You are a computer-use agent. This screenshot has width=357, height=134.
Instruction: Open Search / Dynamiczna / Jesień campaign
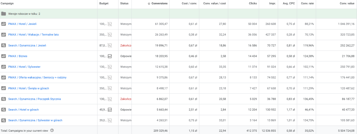click(x=27, y=45)
